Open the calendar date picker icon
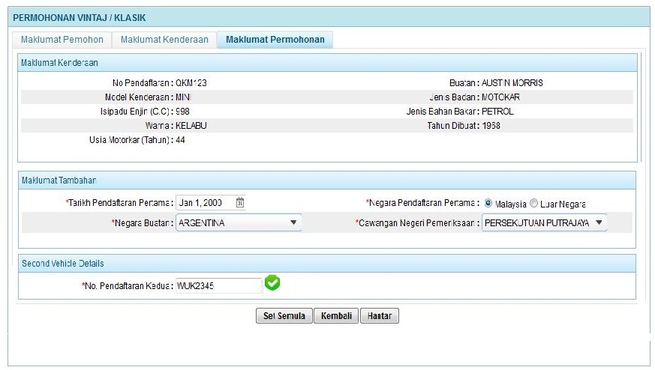Screen dimensions: 655x370 240,203
